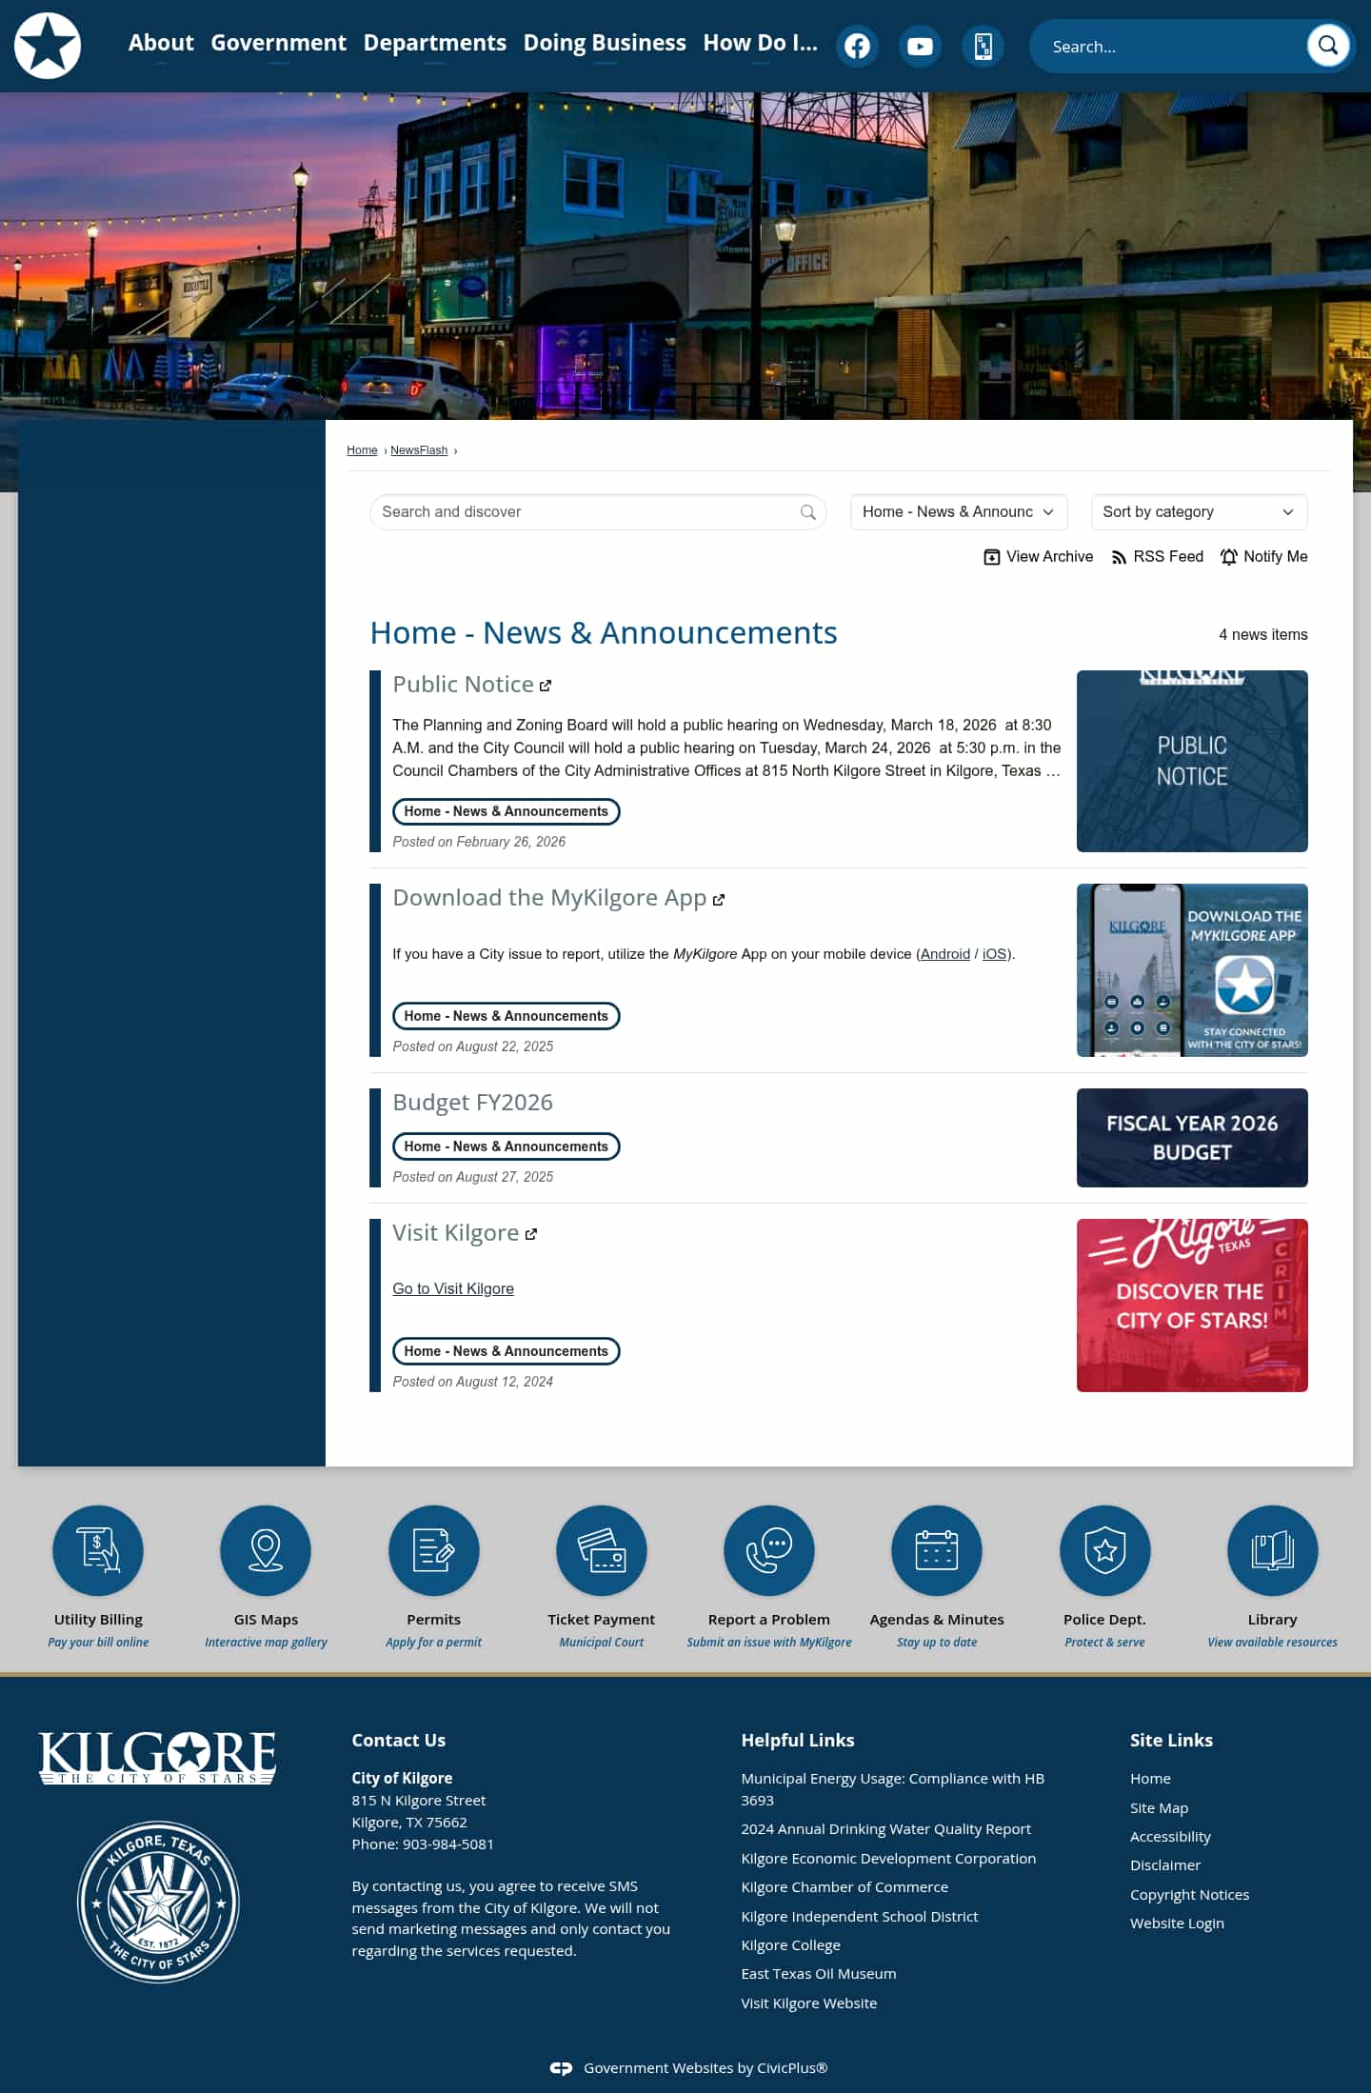The width and height of the screenshot is (1371, 2093).
Task: Follow the Android app link
Action: [944, 954]
